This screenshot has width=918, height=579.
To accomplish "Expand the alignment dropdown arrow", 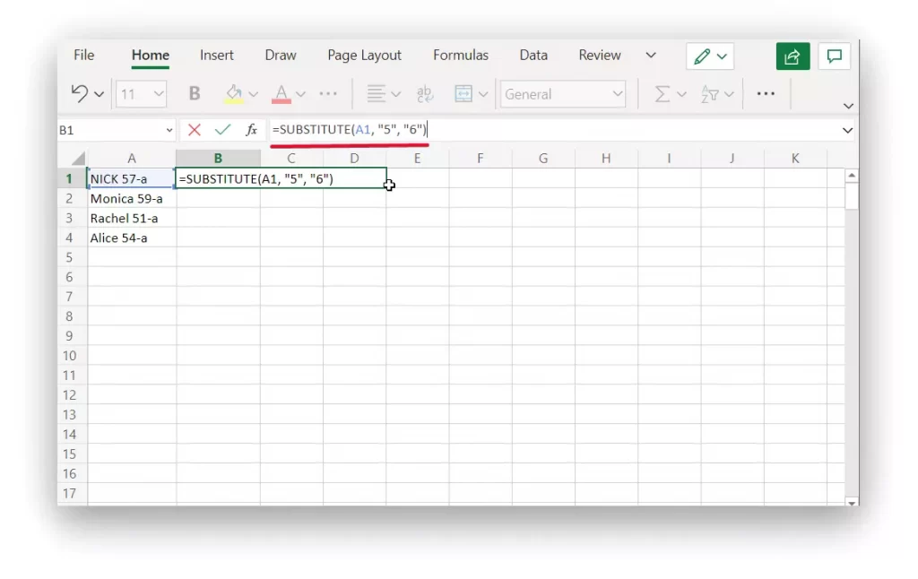I will [395, 94].
